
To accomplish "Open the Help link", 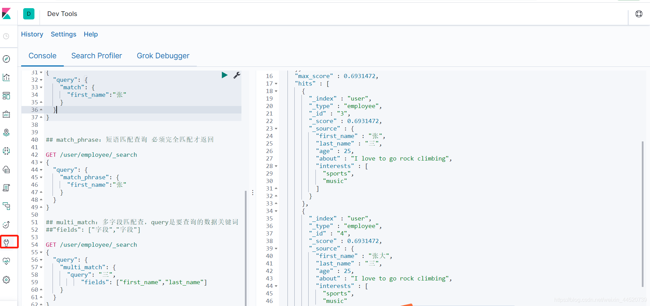I will click(91, 34).
